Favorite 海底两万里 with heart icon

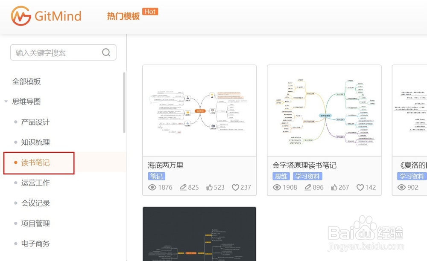[x=236, y=187]
